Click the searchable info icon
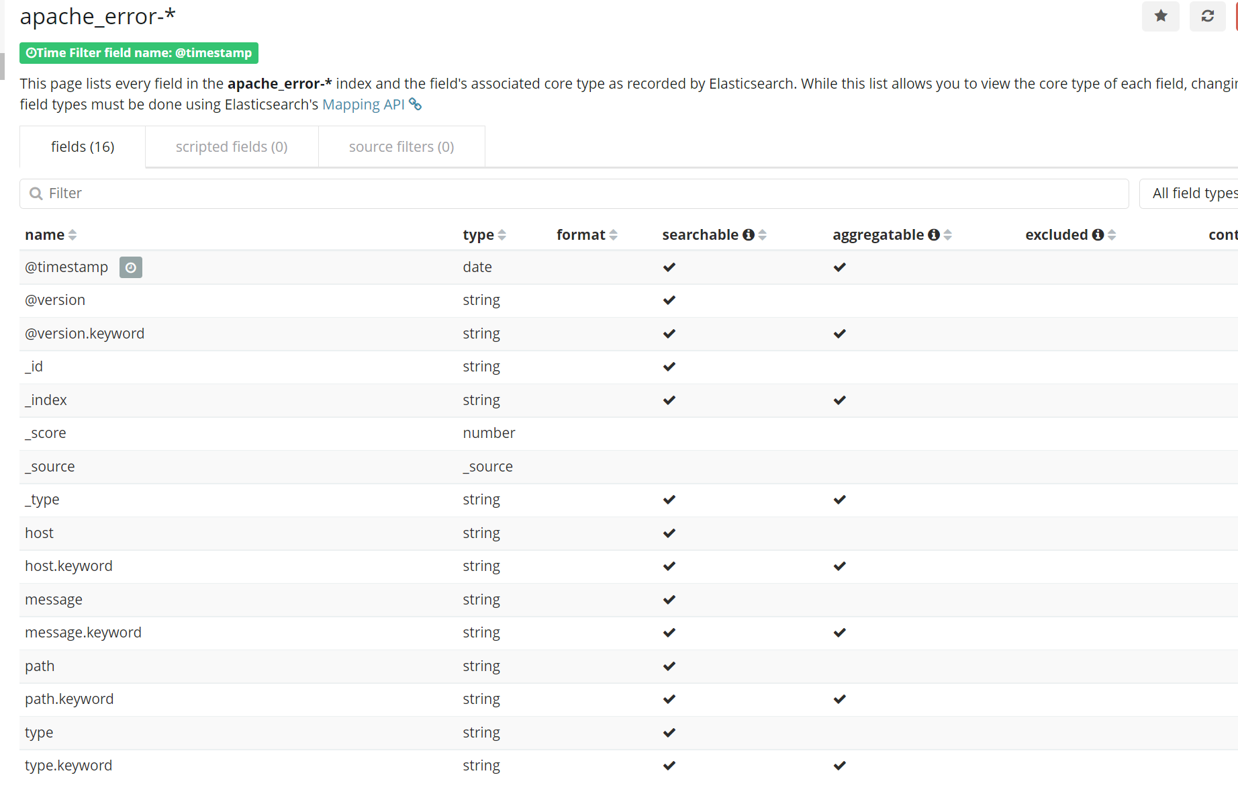 pos(749,234)
